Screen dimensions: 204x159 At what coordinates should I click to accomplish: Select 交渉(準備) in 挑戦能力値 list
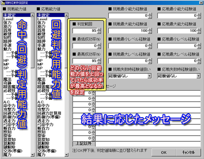(x=13, y=151)
